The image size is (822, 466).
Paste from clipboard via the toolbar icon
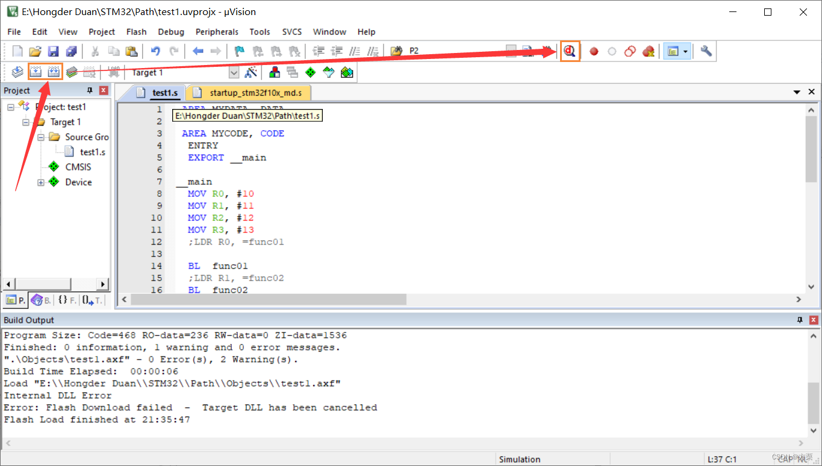(131, 51)
